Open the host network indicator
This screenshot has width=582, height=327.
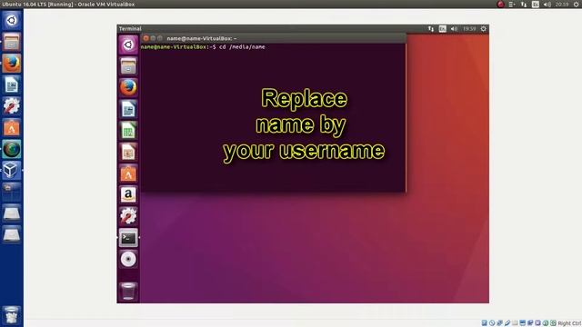click(524, 5)
